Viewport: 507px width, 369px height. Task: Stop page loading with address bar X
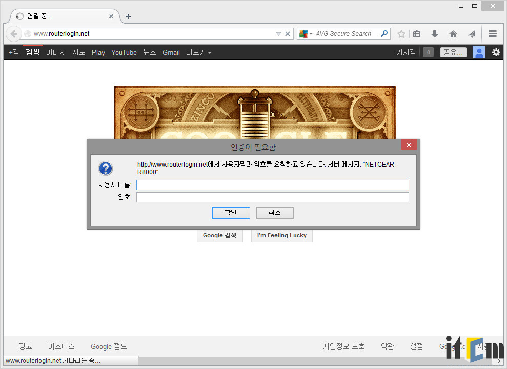(x=288, y=34)
